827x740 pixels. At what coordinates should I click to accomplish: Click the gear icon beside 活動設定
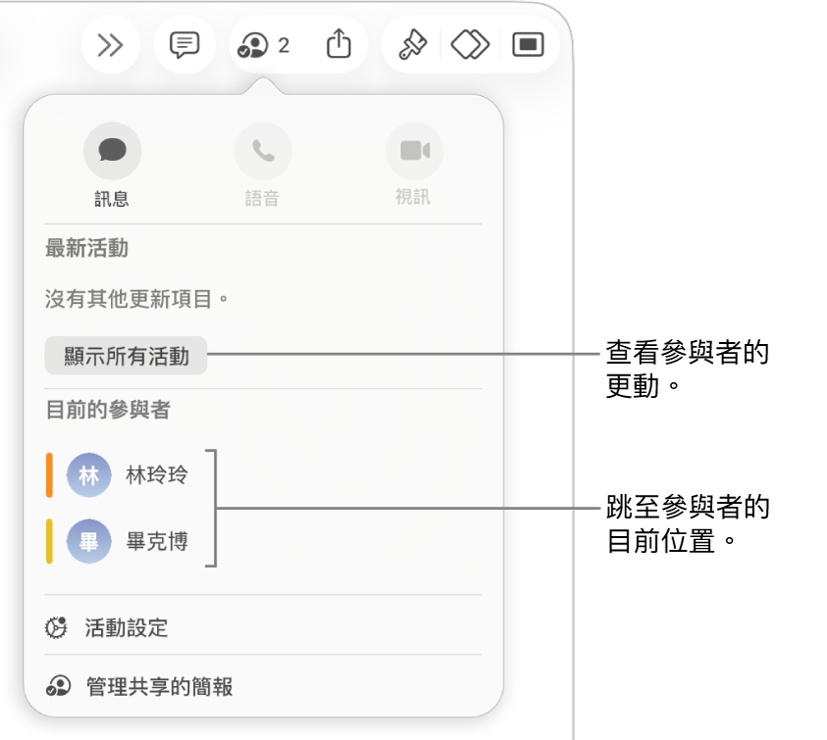coord(55,627)
